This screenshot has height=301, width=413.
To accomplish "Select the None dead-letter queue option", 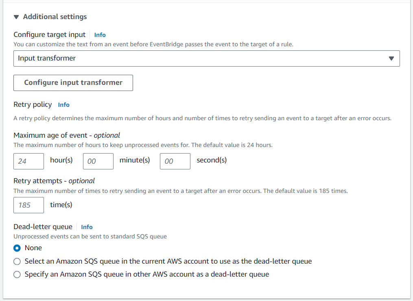I will (17, 248).
